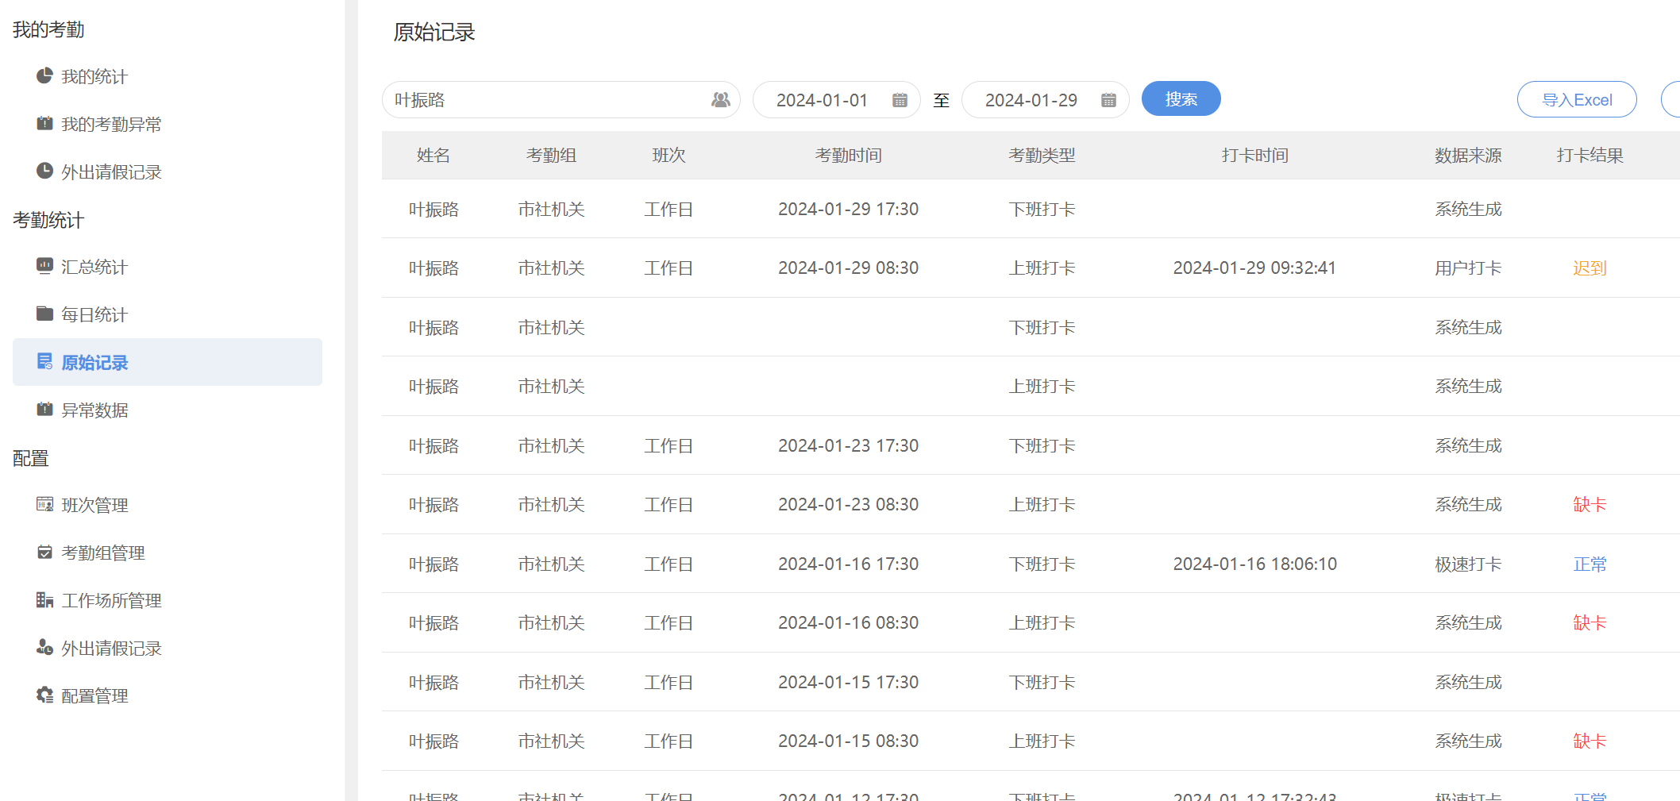Click the 迟到 result on 2024-01-29 row
1680x801 pixels.
1589,268
